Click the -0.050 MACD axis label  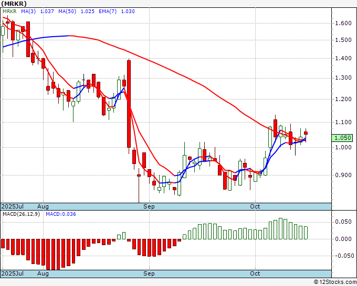344,256
